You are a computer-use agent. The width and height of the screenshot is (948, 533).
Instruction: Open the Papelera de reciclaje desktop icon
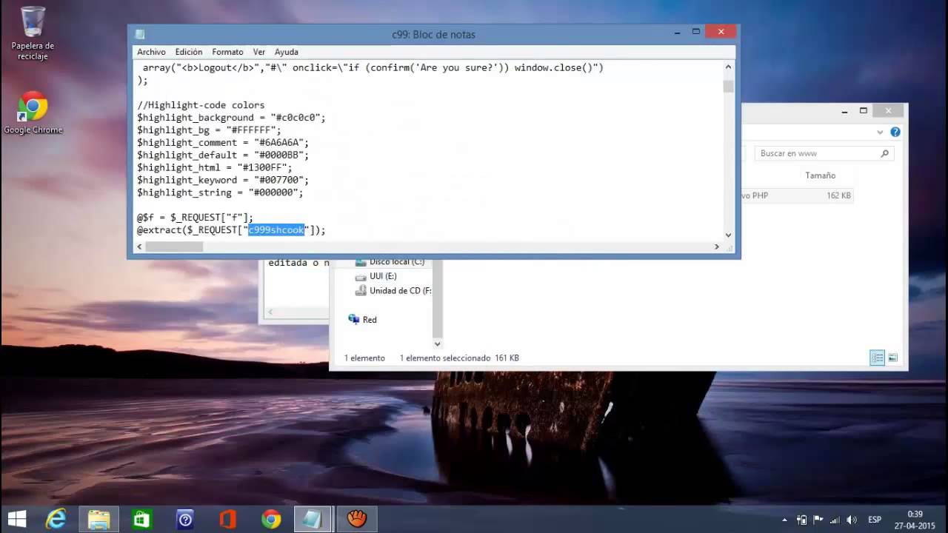point(33,33)
